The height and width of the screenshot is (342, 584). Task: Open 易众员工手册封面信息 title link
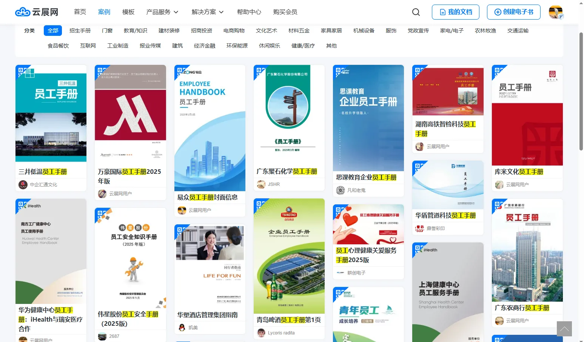point(208,198)
